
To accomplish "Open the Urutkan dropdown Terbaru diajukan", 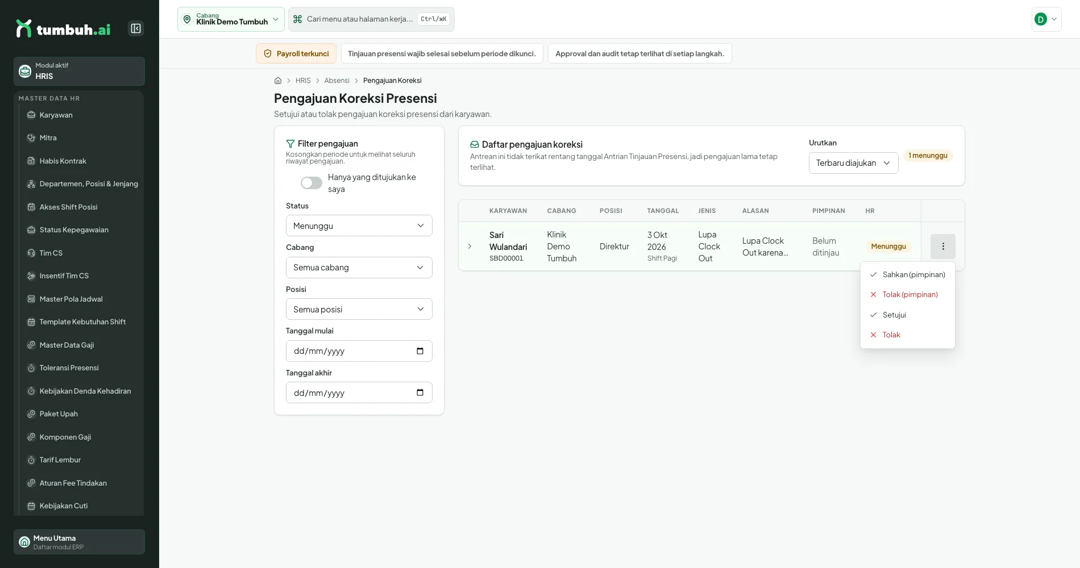I will (x=854, y=163).
